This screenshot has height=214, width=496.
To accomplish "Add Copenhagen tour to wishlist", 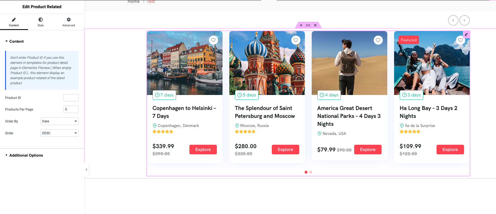I will (213, 40).
